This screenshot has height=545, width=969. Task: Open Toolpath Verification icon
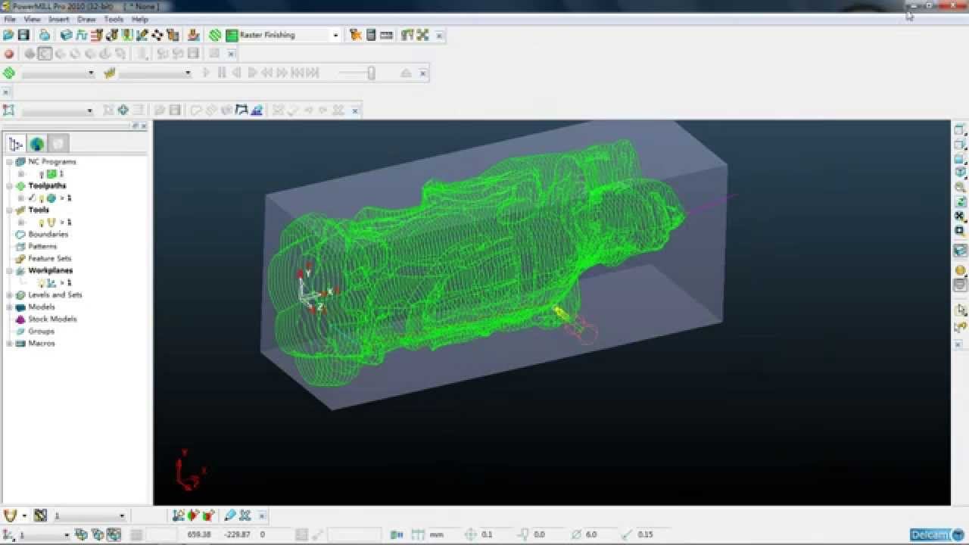355,35
